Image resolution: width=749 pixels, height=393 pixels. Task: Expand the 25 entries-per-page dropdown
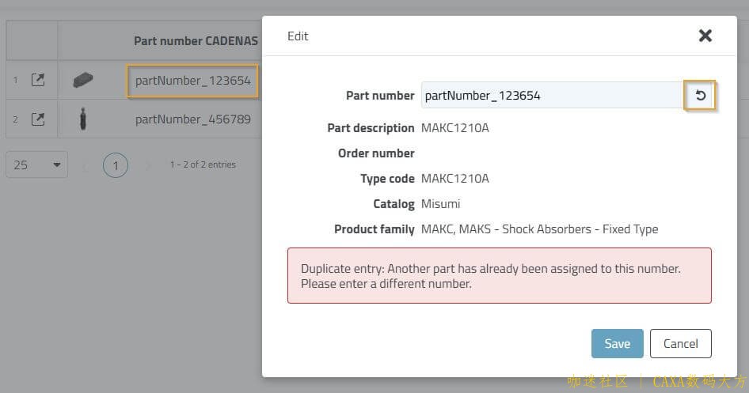click(36, 165)
